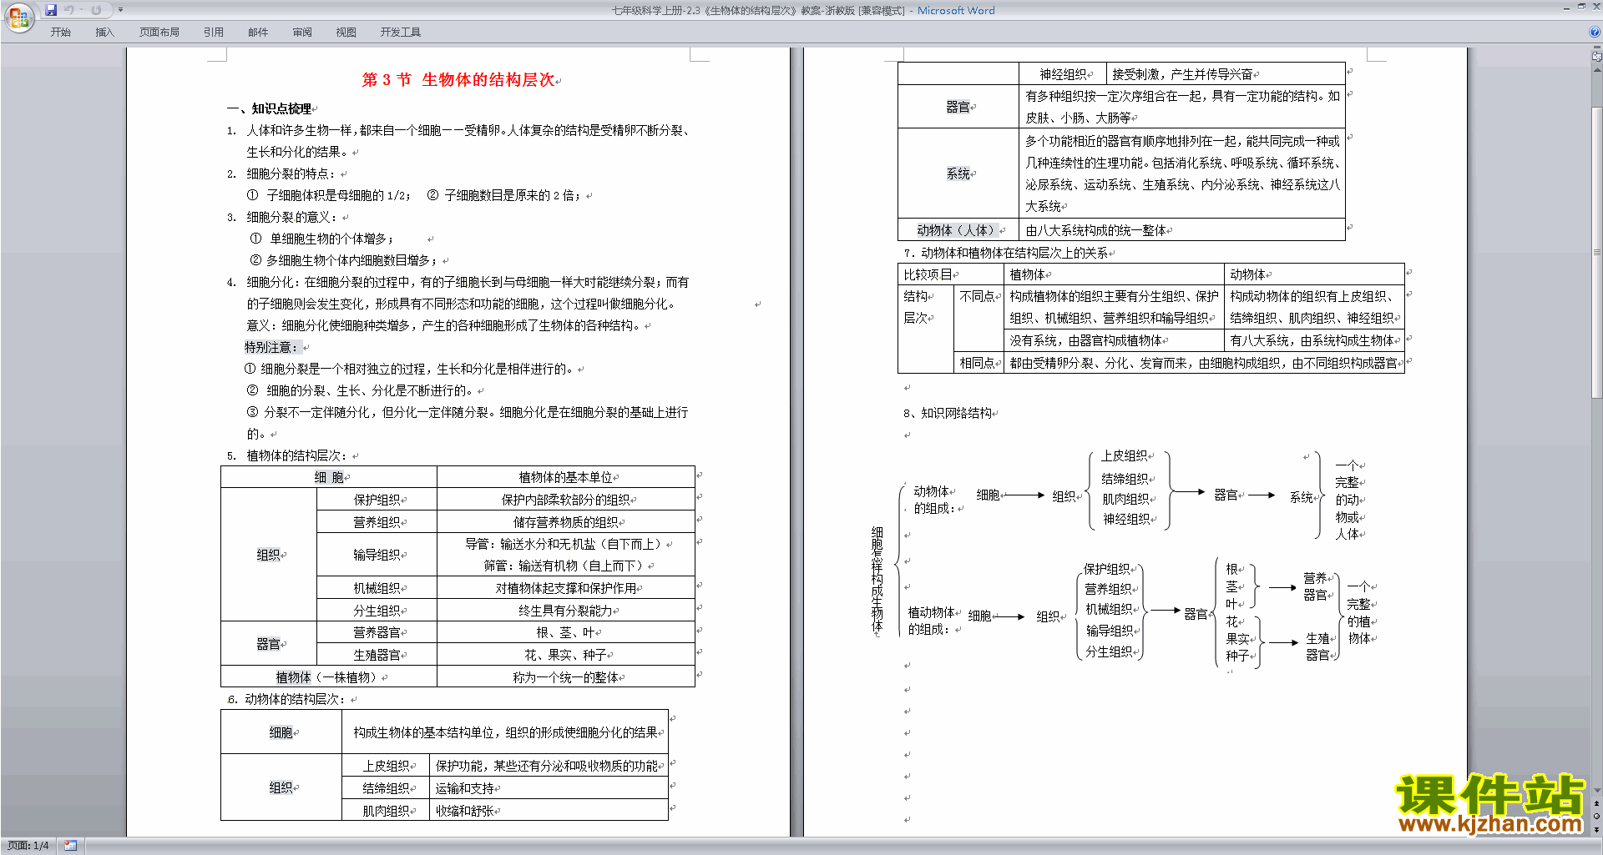
Task: Open the 引用 ribbon tab
Action: pos(214,33)
